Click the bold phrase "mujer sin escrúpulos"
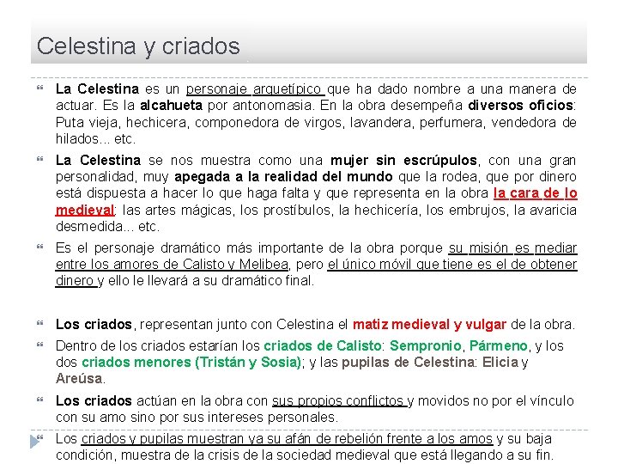The image size is (618, 464). 403,160
